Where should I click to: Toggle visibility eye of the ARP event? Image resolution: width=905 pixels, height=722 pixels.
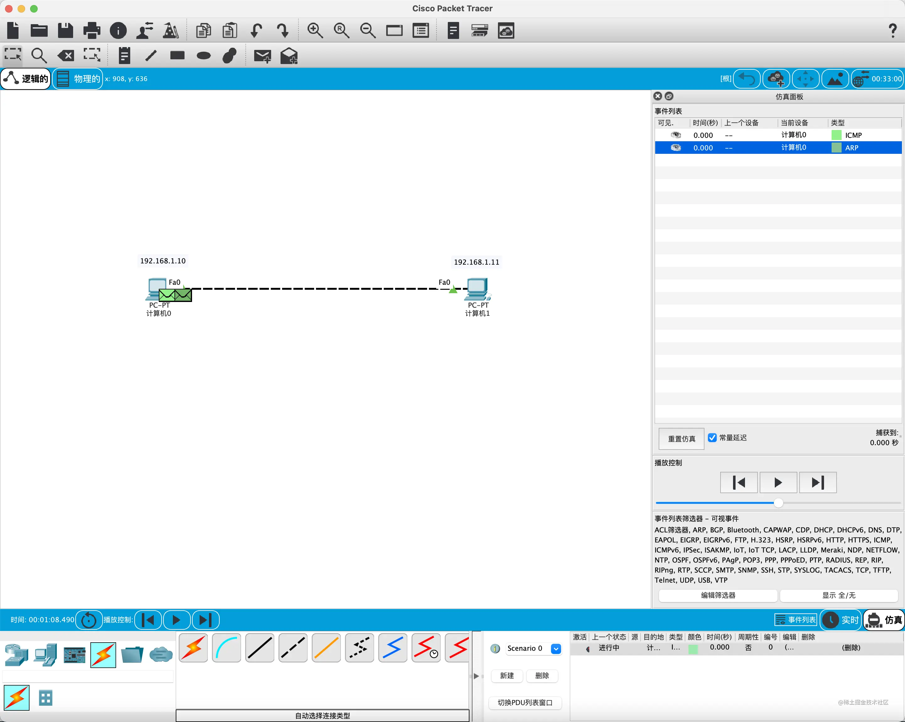pyautogui.click(x=675, y=148)
